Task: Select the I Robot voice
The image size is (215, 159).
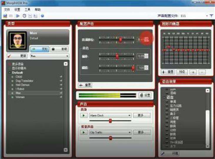Action: 20,89
